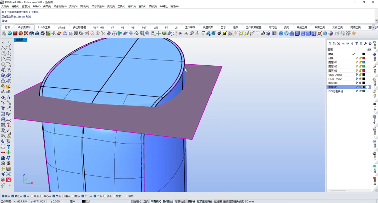
Task: Toggle the 物件锁点 osnap status button
Action: pyautogui.click(x=168, y=201)
